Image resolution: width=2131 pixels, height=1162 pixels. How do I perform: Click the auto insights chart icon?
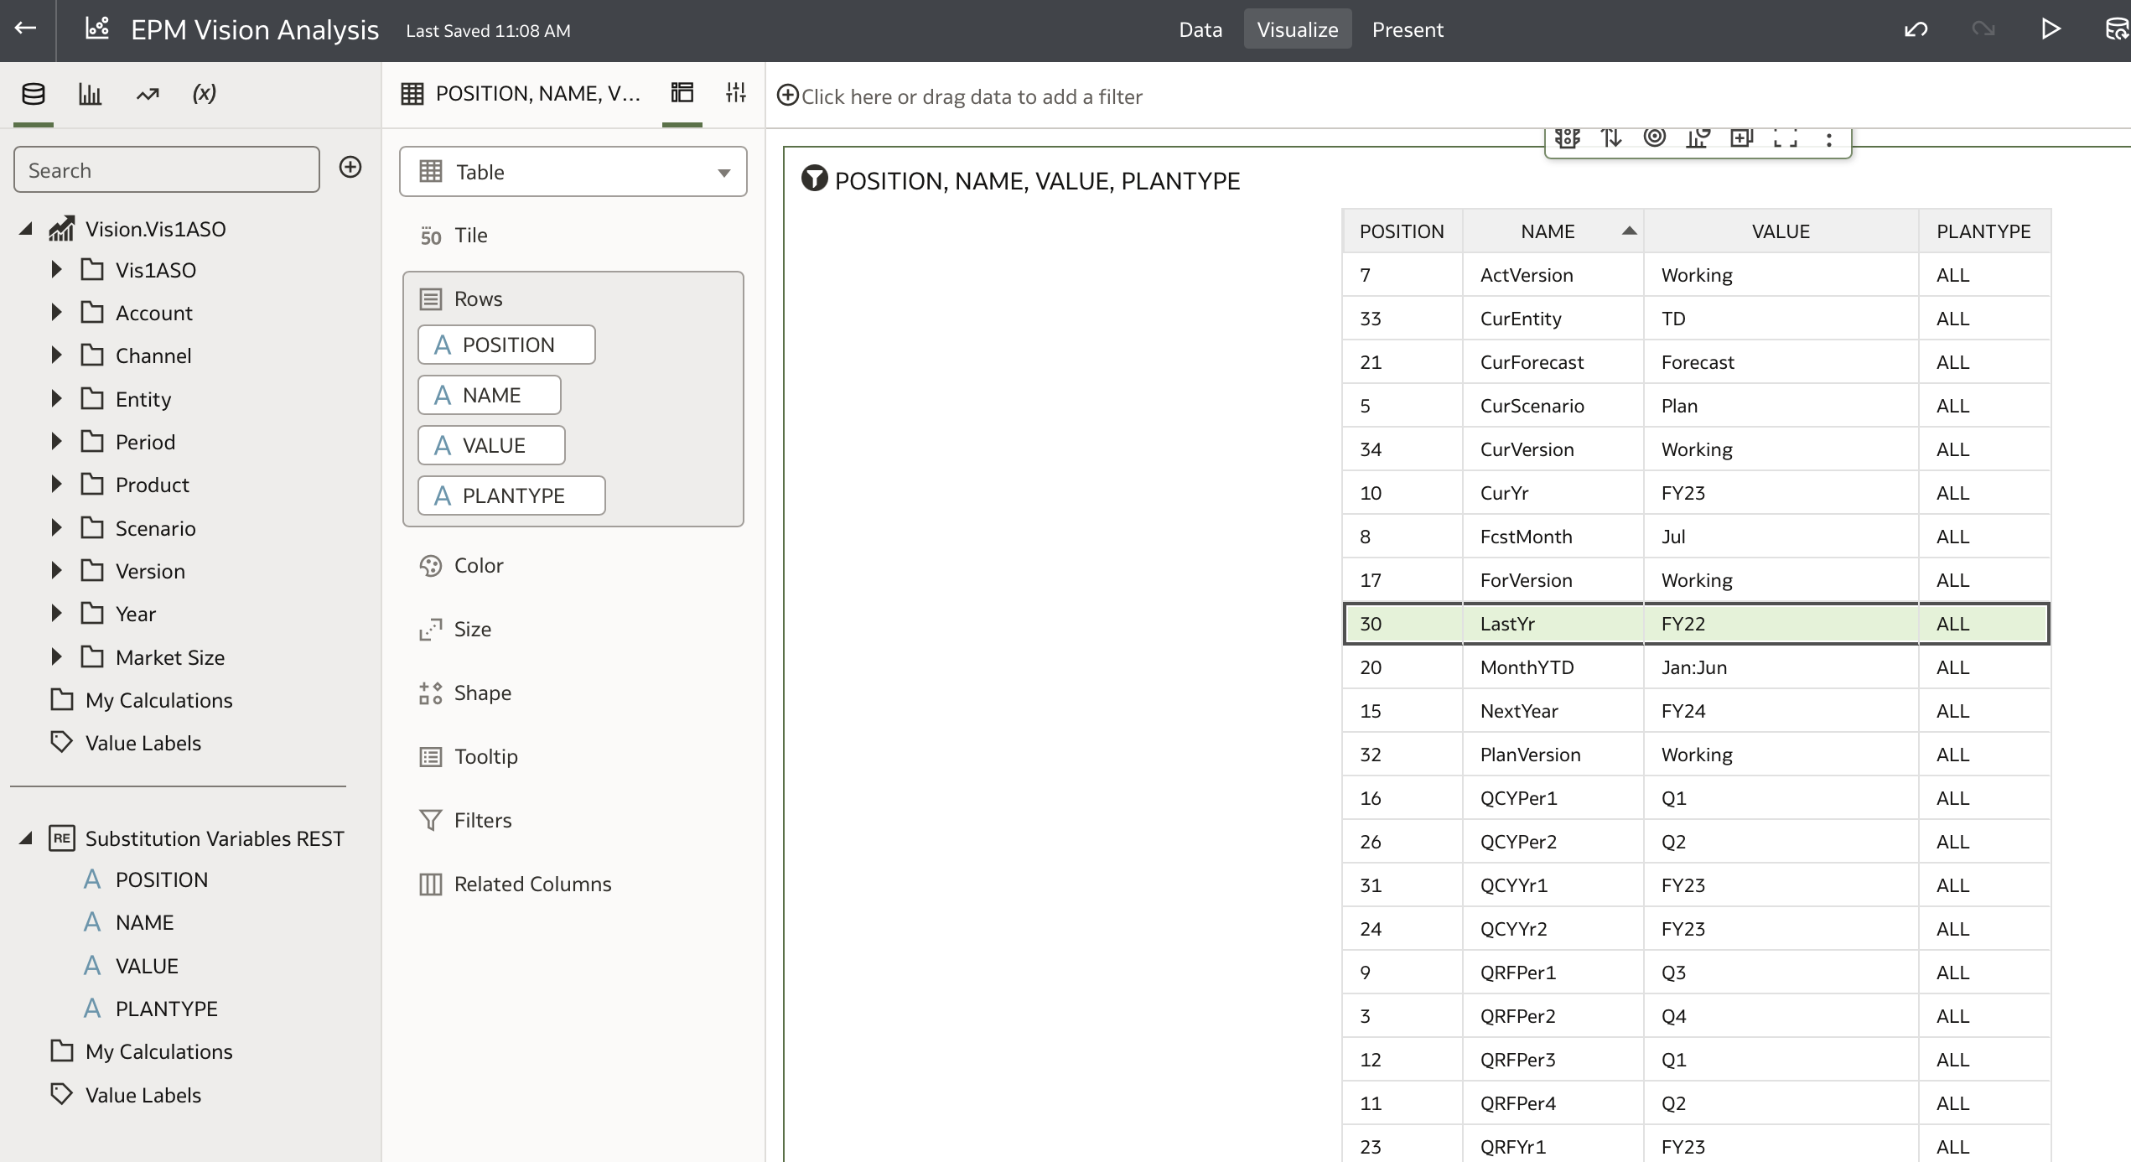[x=1698, y=137]
